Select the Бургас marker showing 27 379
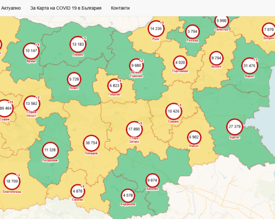This screenshot has width=275, height=219. (234, 127)
